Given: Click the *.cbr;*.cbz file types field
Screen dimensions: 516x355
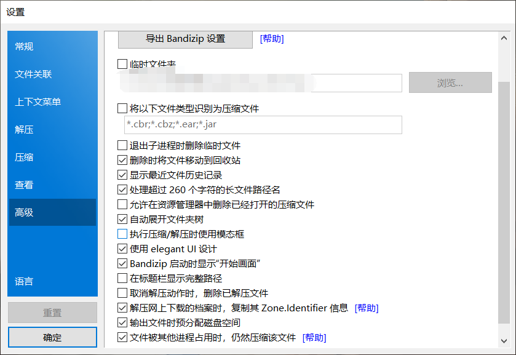Looking at the screenshot, I should tap(263, 125).
